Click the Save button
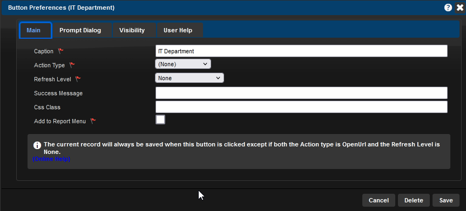This screenshot has width=466, height=211. coord(446,200)
